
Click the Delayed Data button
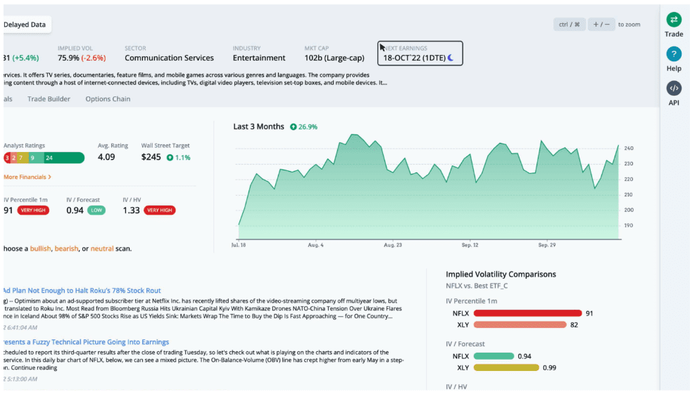click(x=25, y=25)
